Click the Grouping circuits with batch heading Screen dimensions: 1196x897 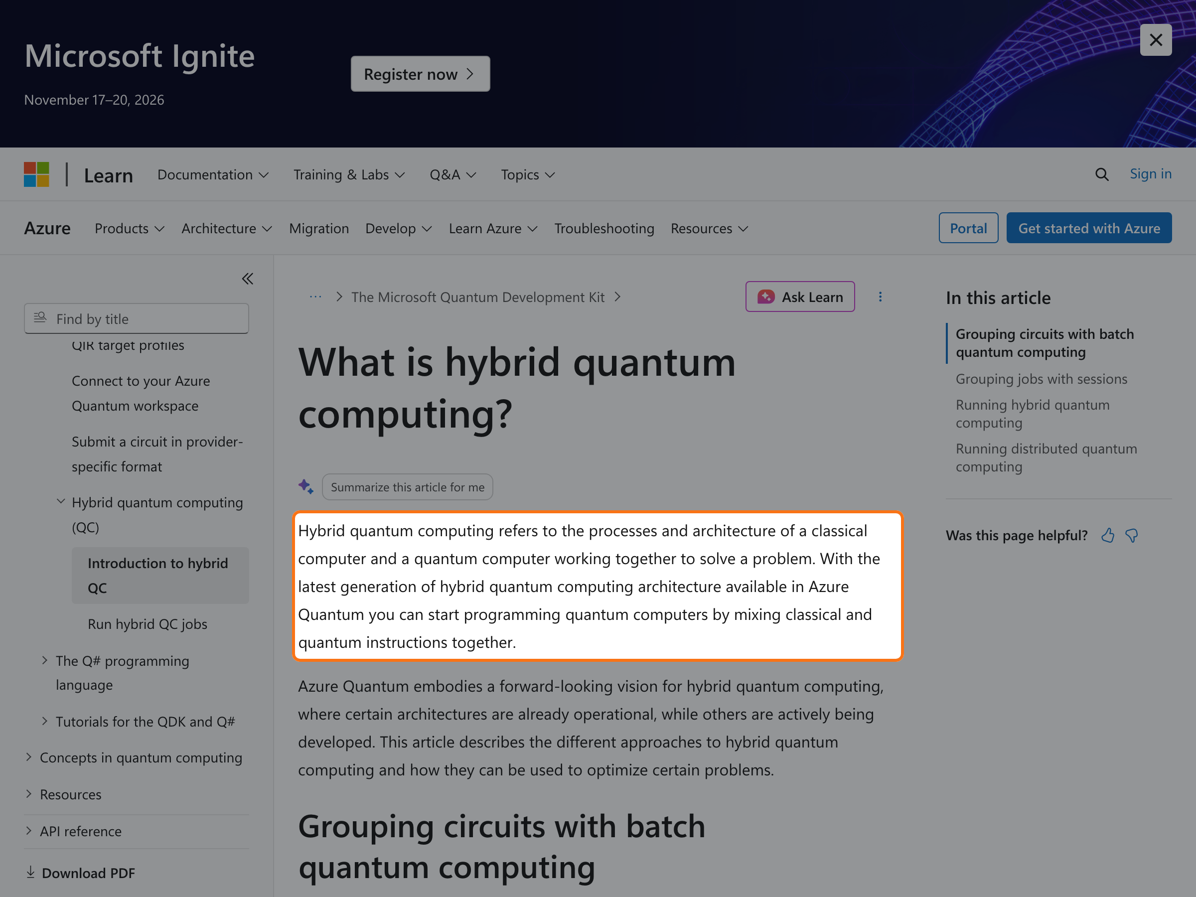(501, 847)
